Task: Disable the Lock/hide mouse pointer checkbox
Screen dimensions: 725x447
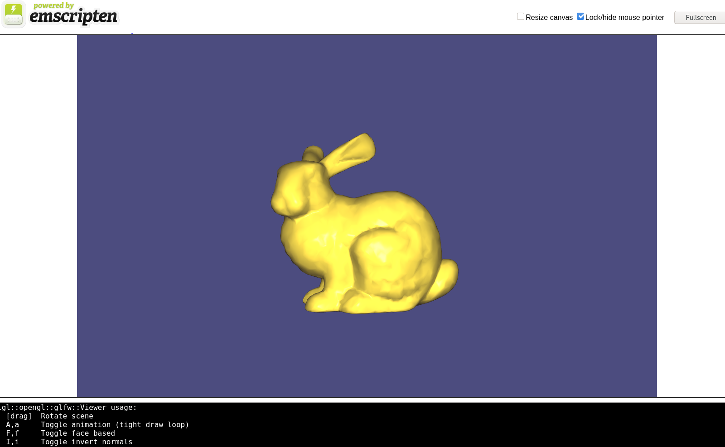Action: coord(580,16)
